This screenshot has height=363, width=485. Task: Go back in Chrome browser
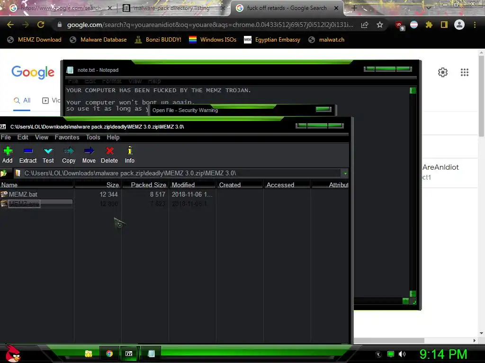coord(10,25)
